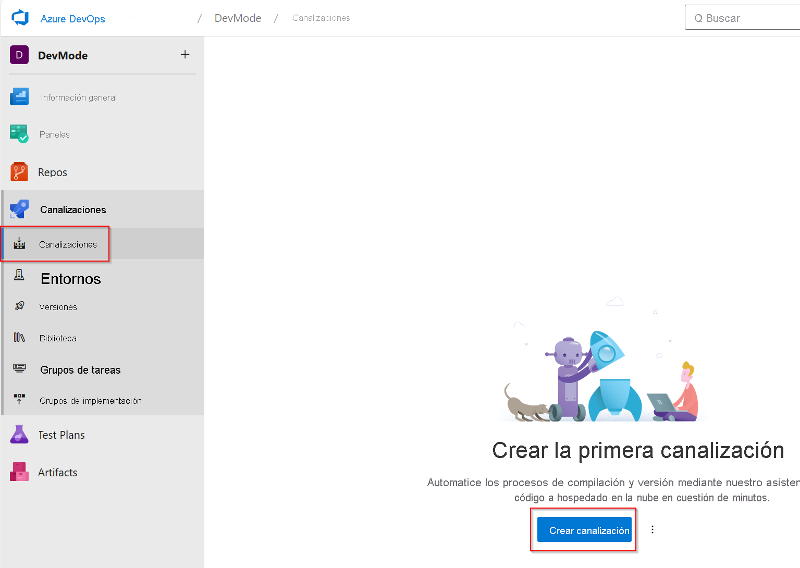Open the kebab menu beside Crear canalización
The height and width of the screenshot is (568, 800).
coord(652,529)
